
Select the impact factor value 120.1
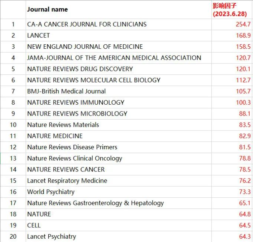pyautogui.click(x=243, y=69)
